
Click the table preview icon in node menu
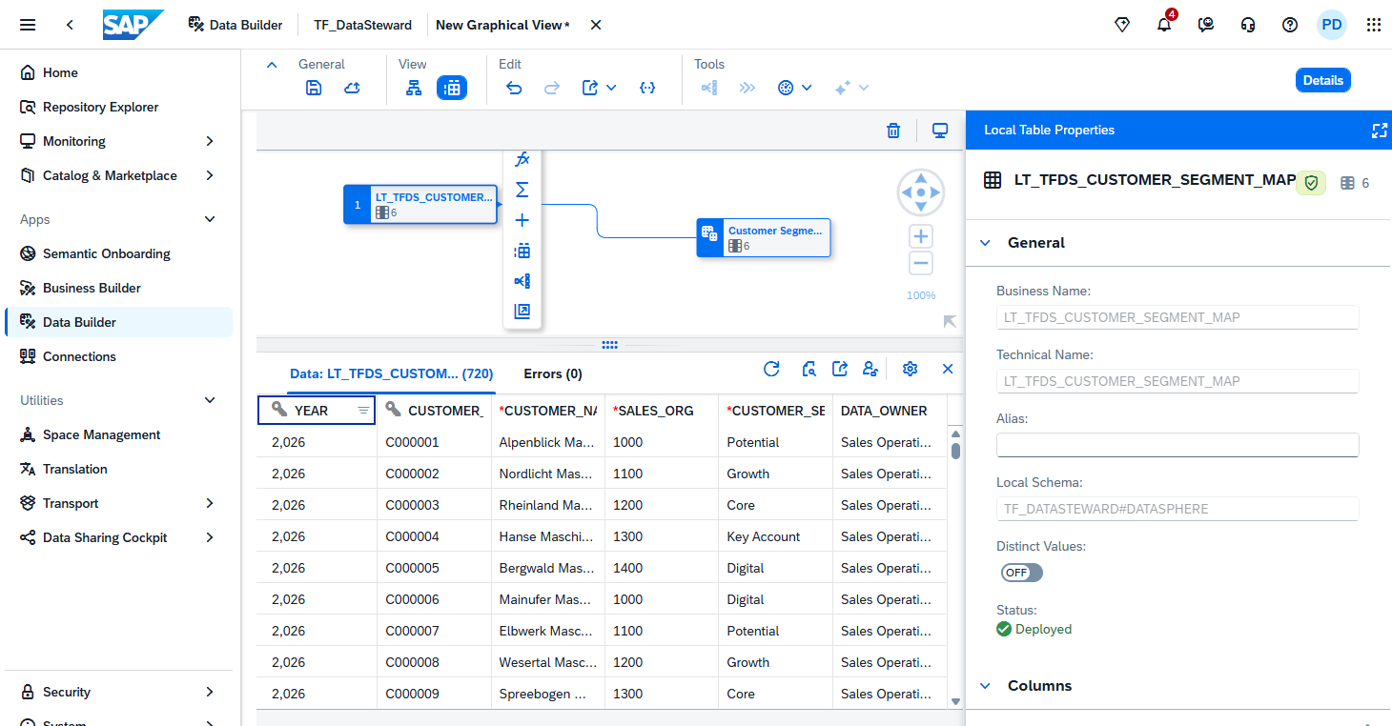click(x=522, y=251)
